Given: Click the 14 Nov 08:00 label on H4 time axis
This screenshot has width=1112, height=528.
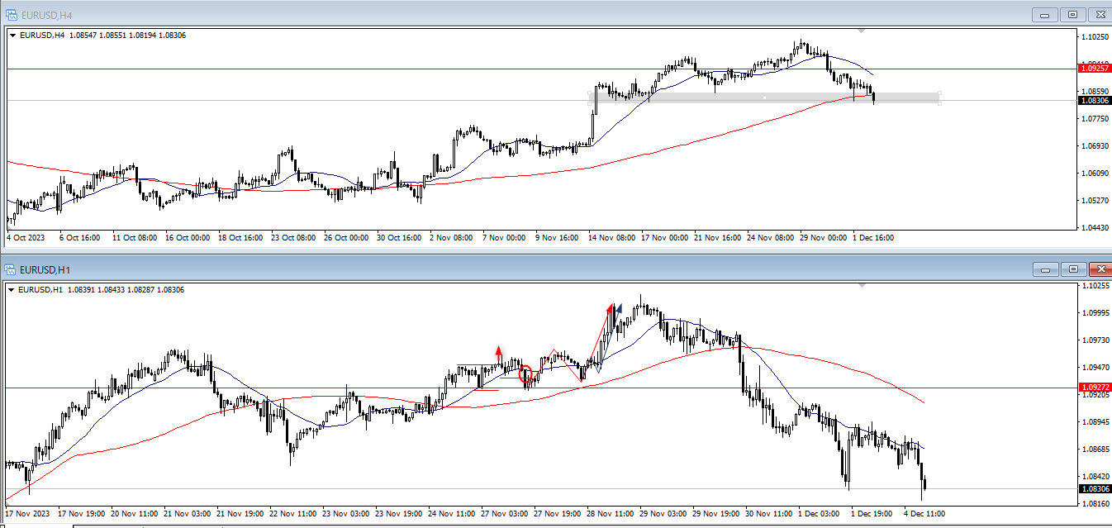Looking at the screenshot, I should click(x=611, y=238).
